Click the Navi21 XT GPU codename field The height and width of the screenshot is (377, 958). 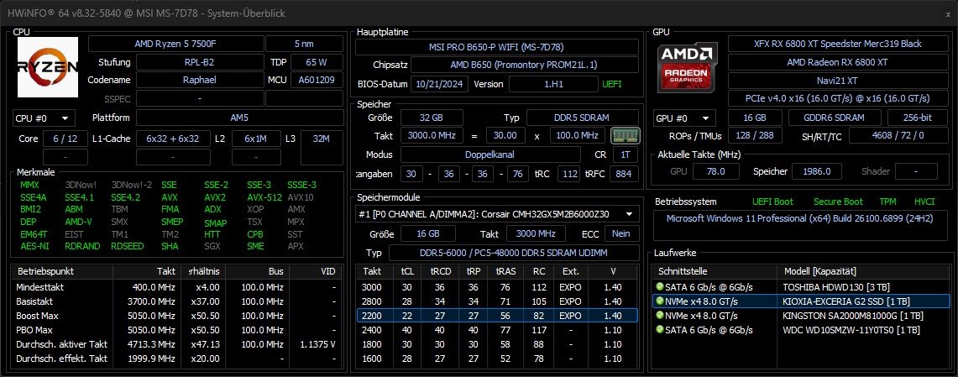coord(838,80)
